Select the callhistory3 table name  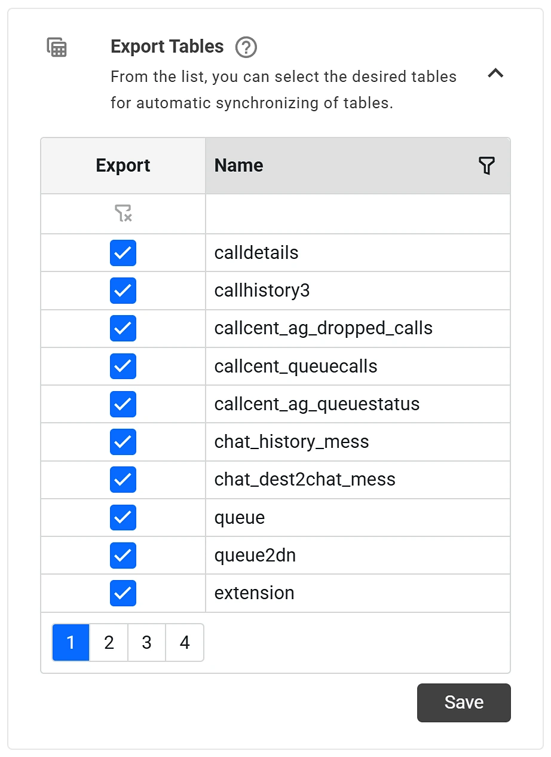(x=262, y=291)
